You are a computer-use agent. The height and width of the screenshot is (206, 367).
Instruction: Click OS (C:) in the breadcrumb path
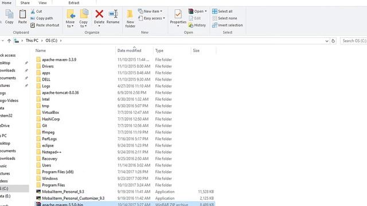[51, 41]
